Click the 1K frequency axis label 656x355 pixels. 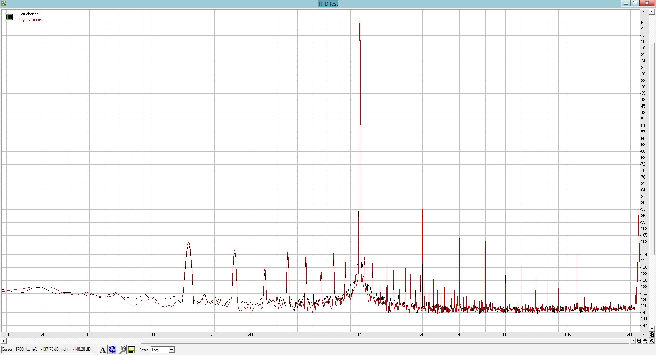pyautogui.click(x=359, y=335)
